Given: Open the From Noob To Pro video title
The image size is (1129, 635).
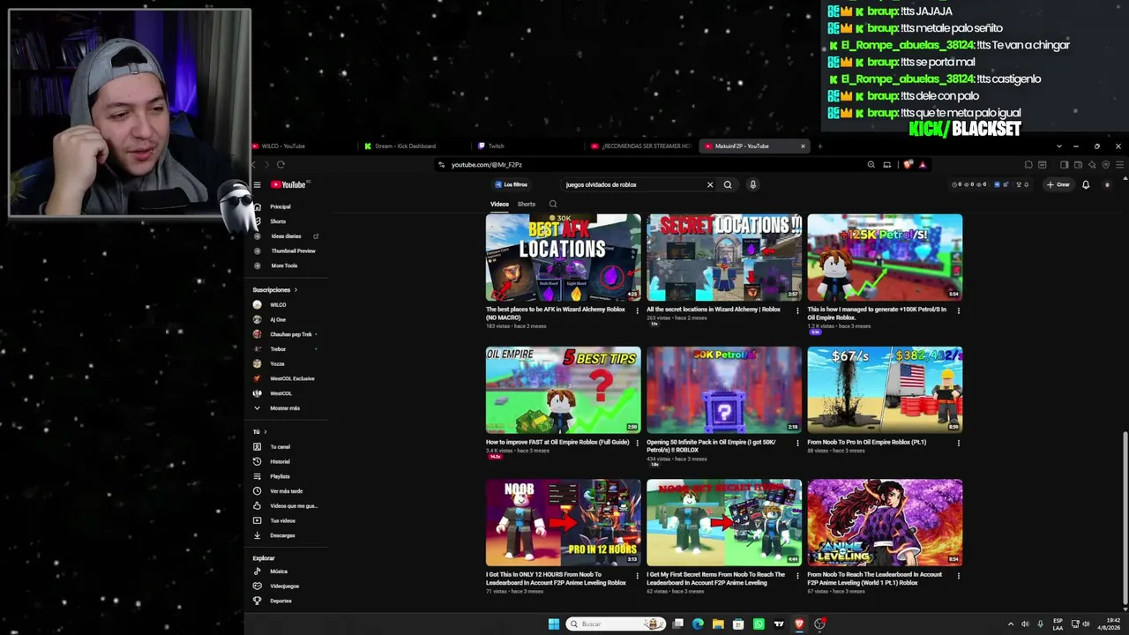Looking at the screenshot, I should (866, 442).
